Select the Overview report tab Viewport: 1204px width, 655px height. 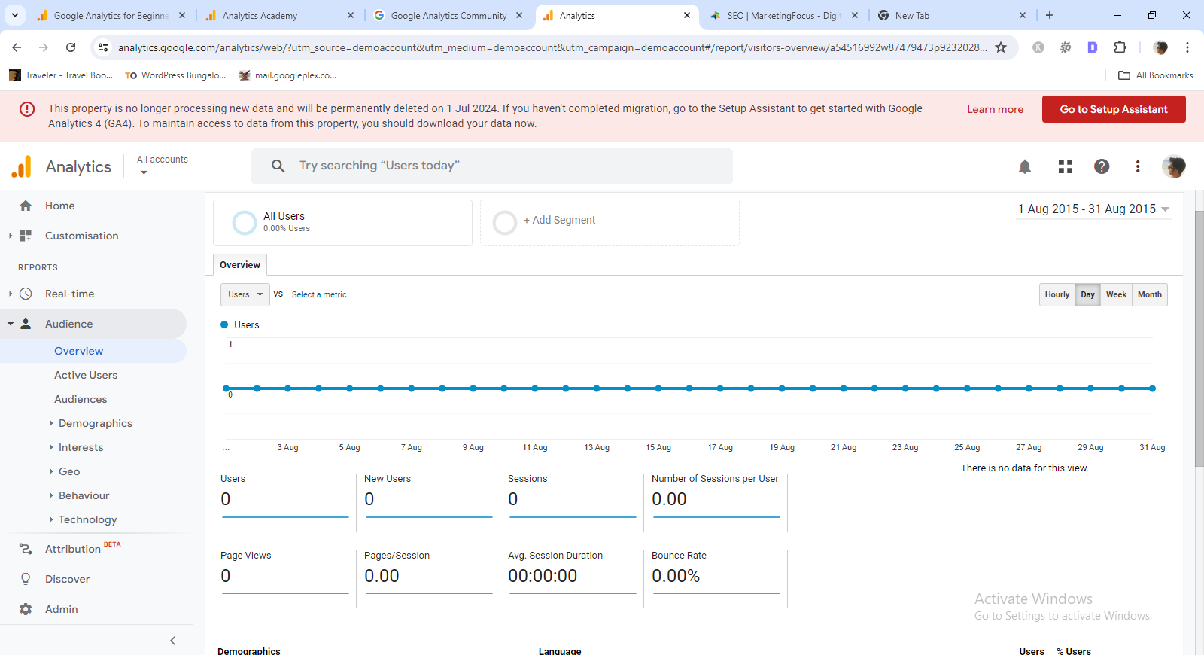click(x=240, y=265)
